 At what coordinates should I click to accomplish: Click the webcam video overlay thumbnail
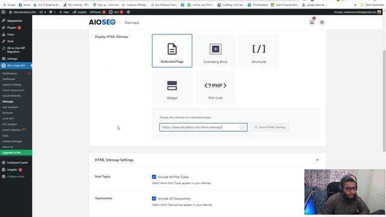[x=344, y=192]
